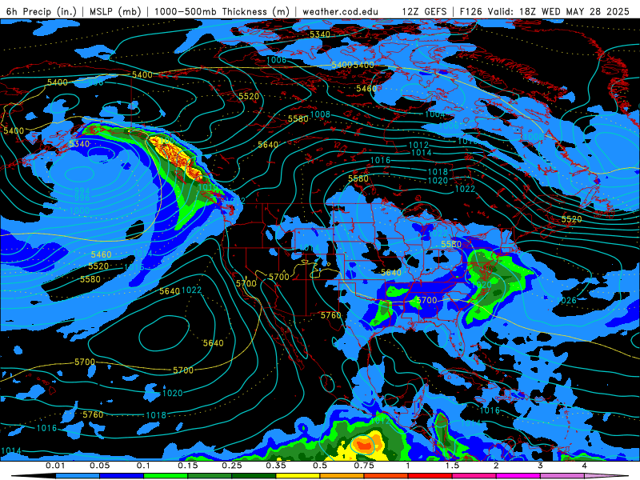Viewport: 640px width, 480px height.
Task: Click the 0.01 legend value
Action: click(55, 466)
